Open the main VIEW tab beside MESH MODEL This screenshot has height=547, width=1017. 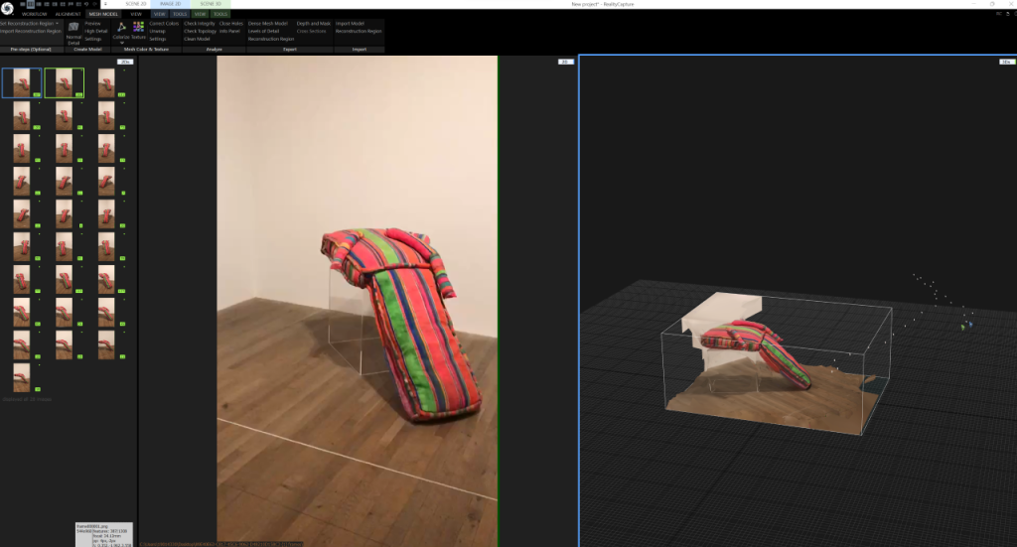135,14
